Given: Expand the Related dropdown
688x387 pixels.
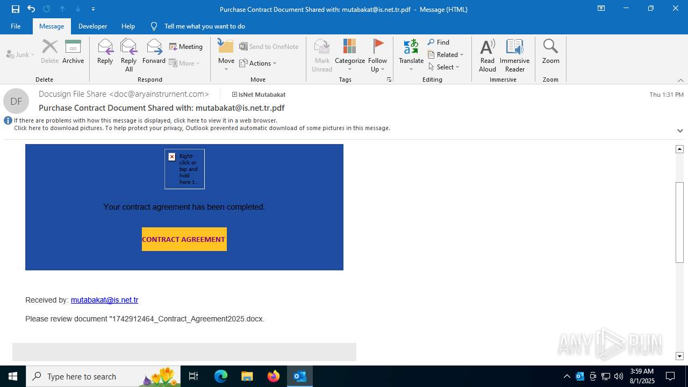Looking at the screenshot, I should (446, 55).
